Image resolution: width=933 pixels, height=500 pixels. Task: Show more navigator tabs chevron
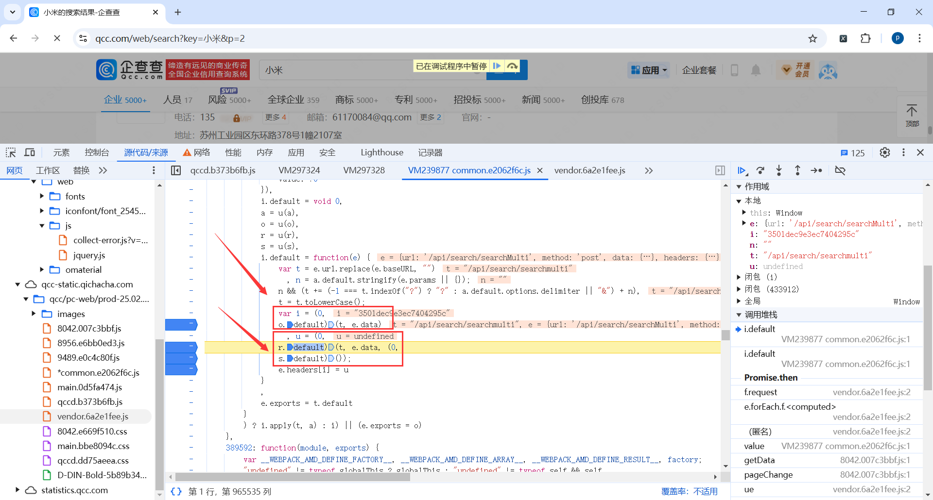(103, 170)
